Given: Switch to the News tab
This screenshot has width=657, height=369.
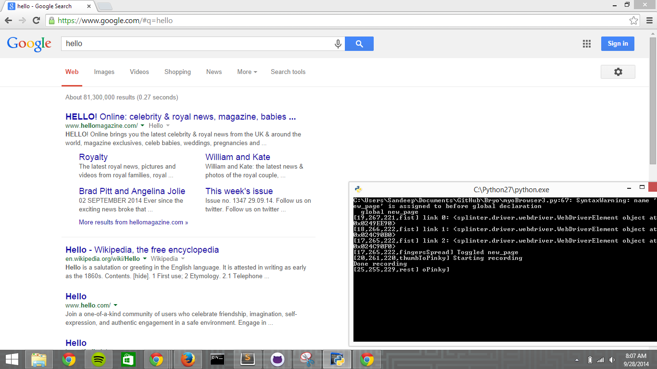Looking at the screenshot, I should pos(214,72).
